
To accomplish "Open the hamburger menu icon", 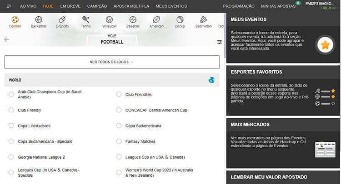I will coord(9,6).
